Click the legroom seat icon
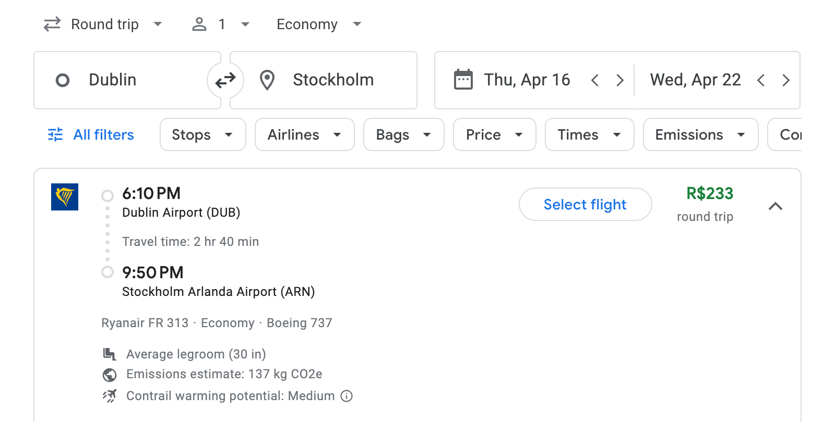Image resolution: width=835 pixels, height=422 pixels. [109, 354]
